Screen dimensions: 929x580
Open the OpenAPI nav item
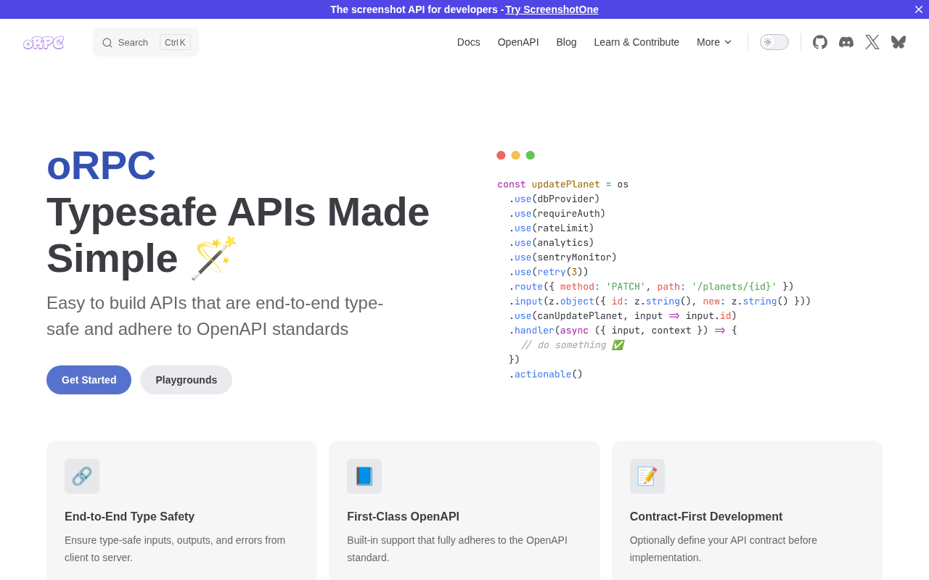pos(518,42)
